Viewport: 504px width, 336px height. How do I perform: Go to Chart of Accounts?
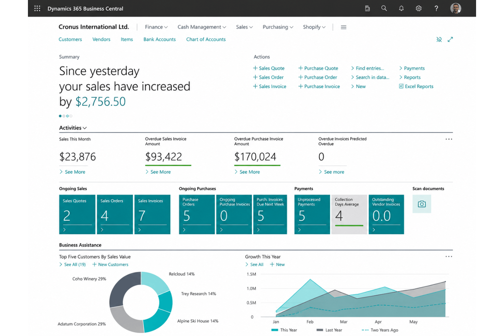coord(206,39)
